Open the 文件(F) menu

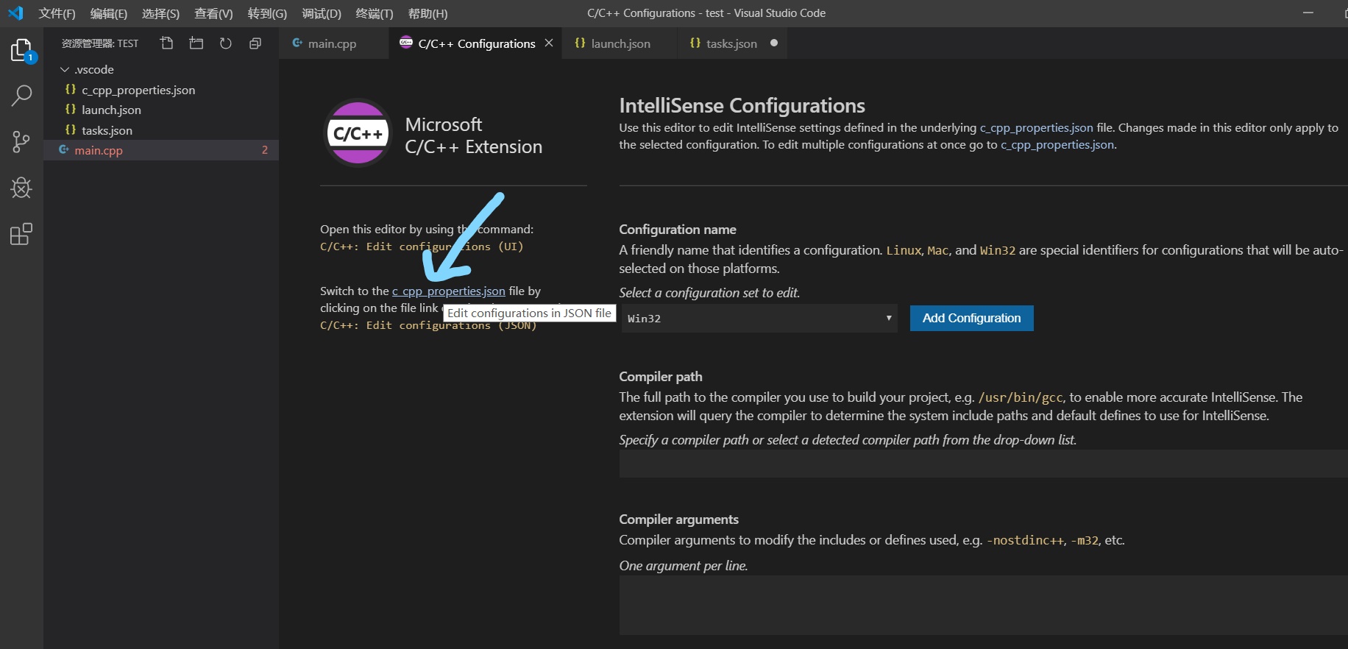(57, 13)
